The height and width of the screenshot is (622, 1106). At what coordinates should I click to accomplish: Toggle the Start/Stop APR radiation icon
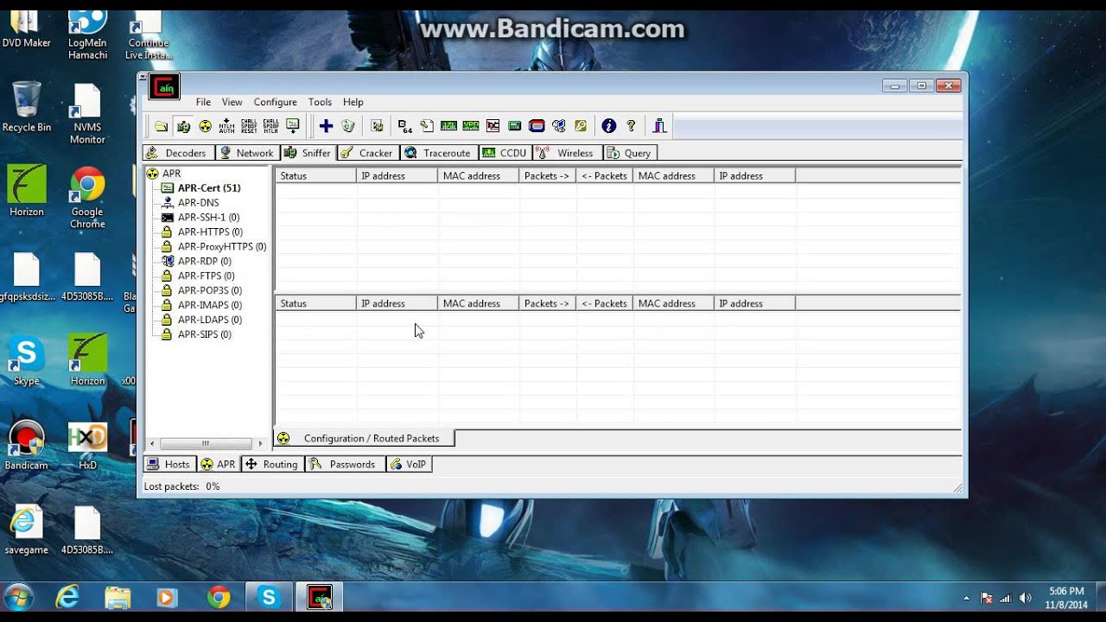pyautogui.click(x=205, y=126)
